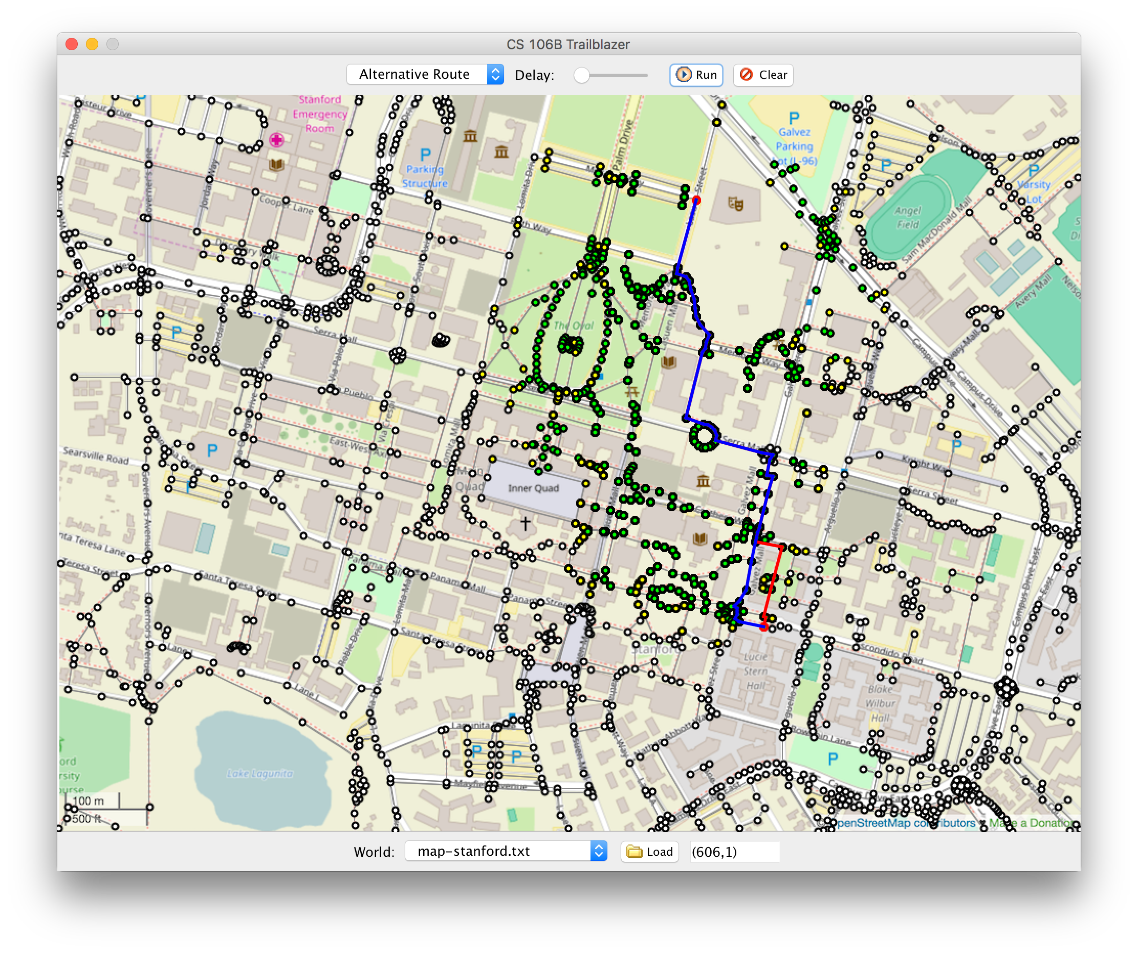The height and width of the screenshot is (953, 1138).
Task: Click the Galvez Parking Lot P icon
Action: 794,118
